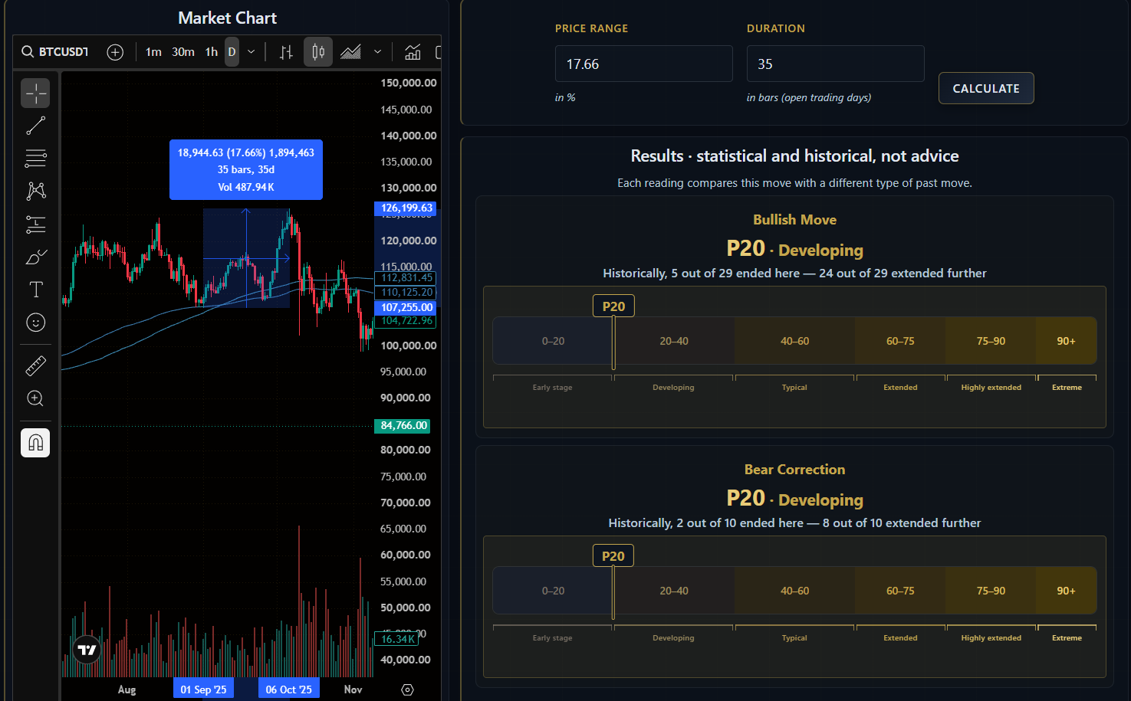Click the Bear Correction 40–60 band
The image size is (1131, 701).
point(794,591)
